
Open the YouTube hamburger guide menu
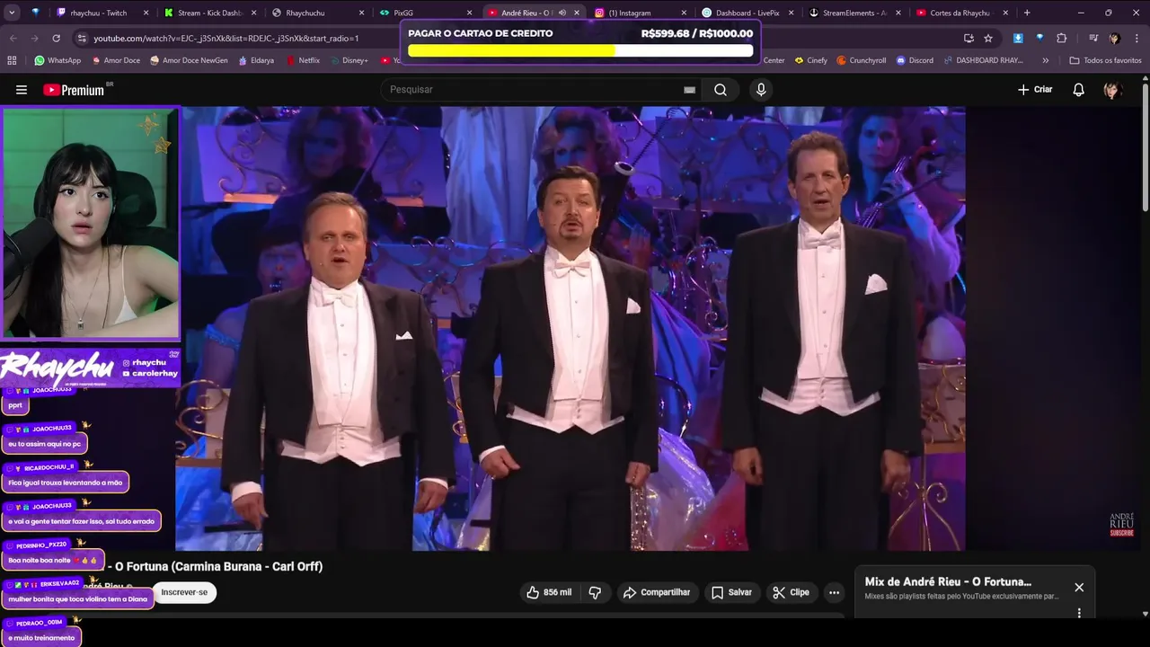click(x=22, y=90)
